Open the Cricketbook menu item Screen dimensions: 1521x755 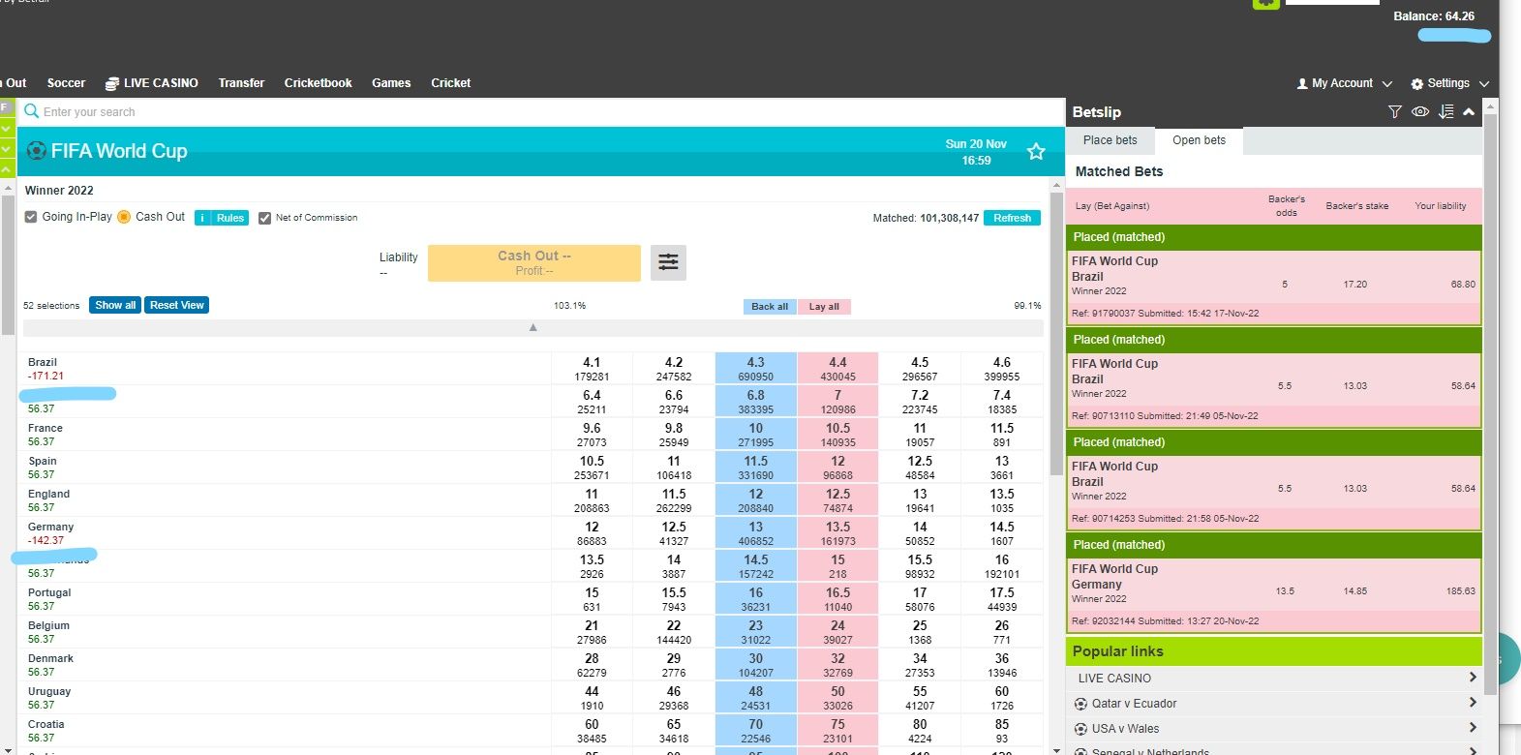tap(318, 83)
